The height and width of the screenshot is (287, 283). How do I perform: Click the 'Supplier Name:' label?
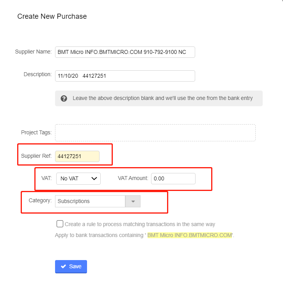tap(33, 52)
